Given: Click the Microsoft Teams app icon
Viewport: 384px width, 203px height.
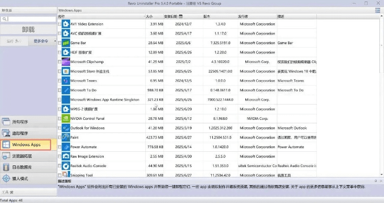Looking at the screenshot, I should [66, 81].
